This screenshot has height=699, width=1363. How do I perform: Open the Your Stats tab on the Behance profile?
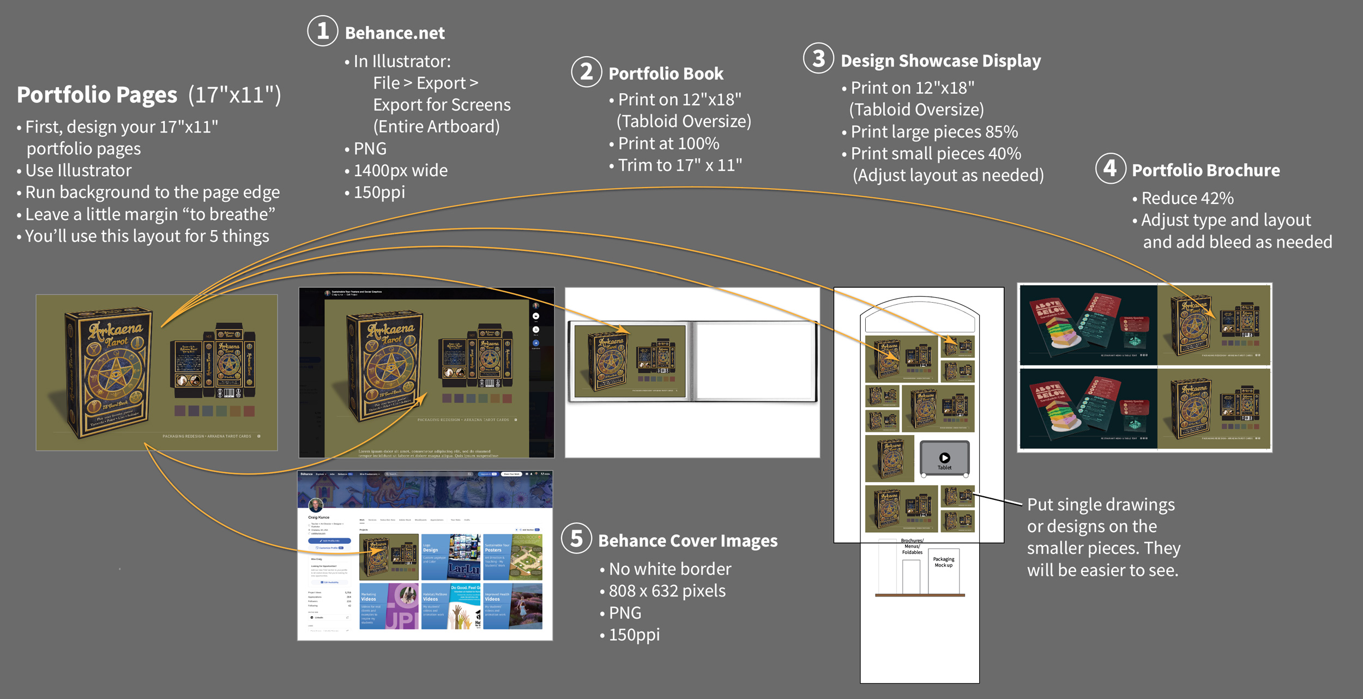point(456,520)
